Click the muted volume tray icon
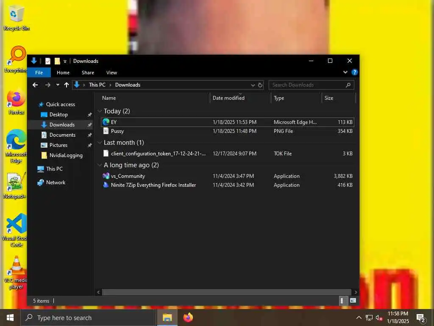This screenshot has height=326, width=434. pos(379,318)
